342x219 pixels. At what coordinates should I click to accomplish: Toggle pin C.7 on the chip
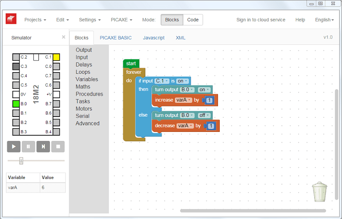pyautogui.click(x=56, y=76)
